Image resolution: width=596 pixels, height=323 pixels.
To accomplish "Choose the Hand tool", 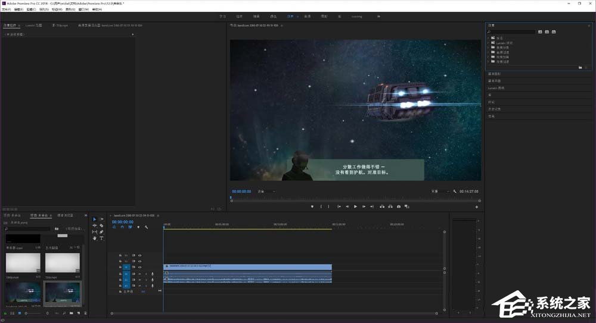I will pos(94,238).
